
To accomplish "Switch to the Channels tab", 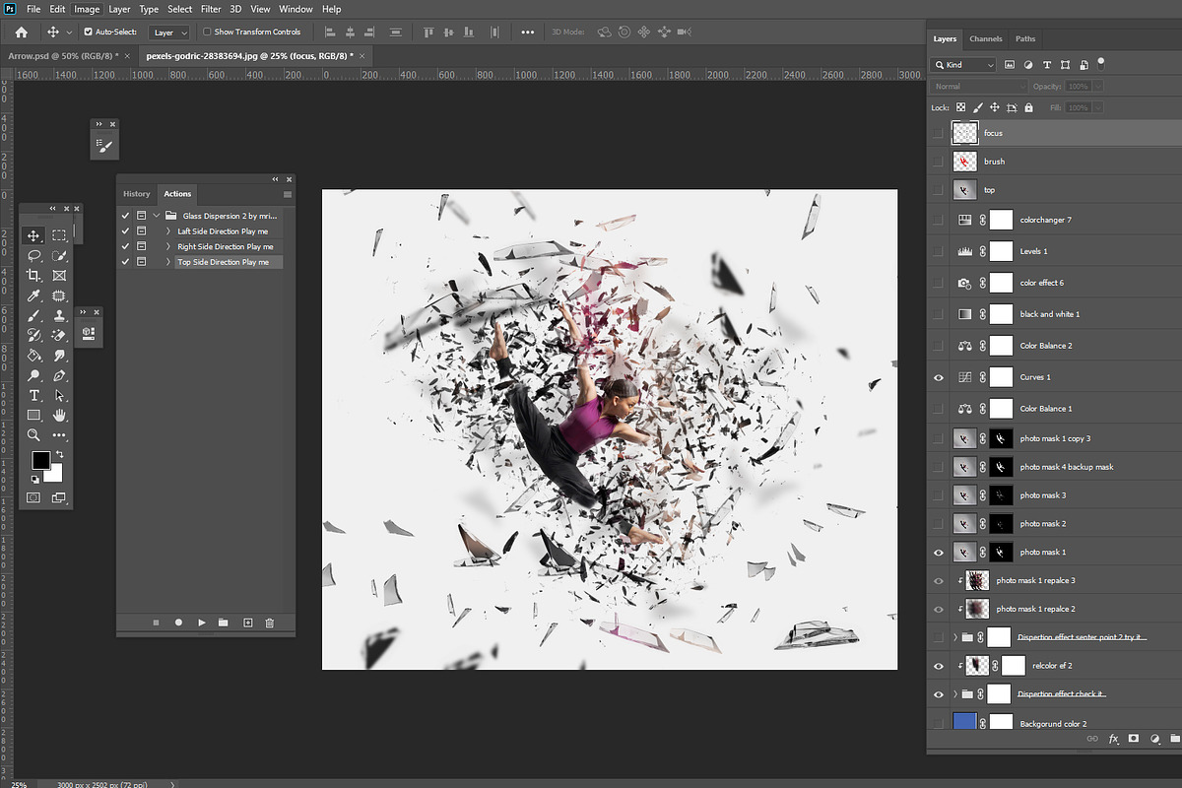I will pyautogui.click(x=986, y=39).
